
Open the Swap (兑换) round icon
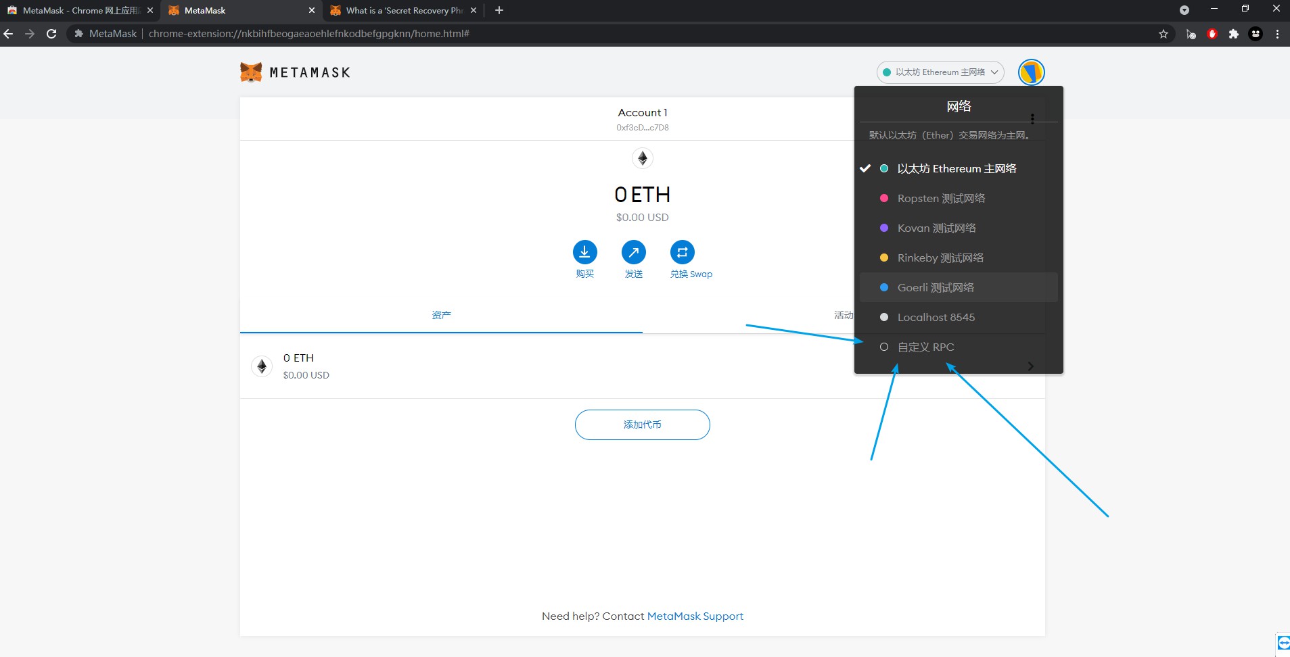(683, 252)
